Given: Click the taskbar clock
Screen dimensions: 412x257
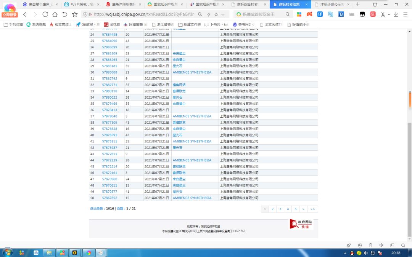Looking at the screenshot, I should click(396, 253).
